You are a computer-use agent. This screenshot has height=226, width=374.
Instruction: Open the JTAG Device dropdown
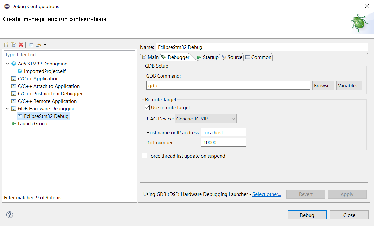(206, 119)
